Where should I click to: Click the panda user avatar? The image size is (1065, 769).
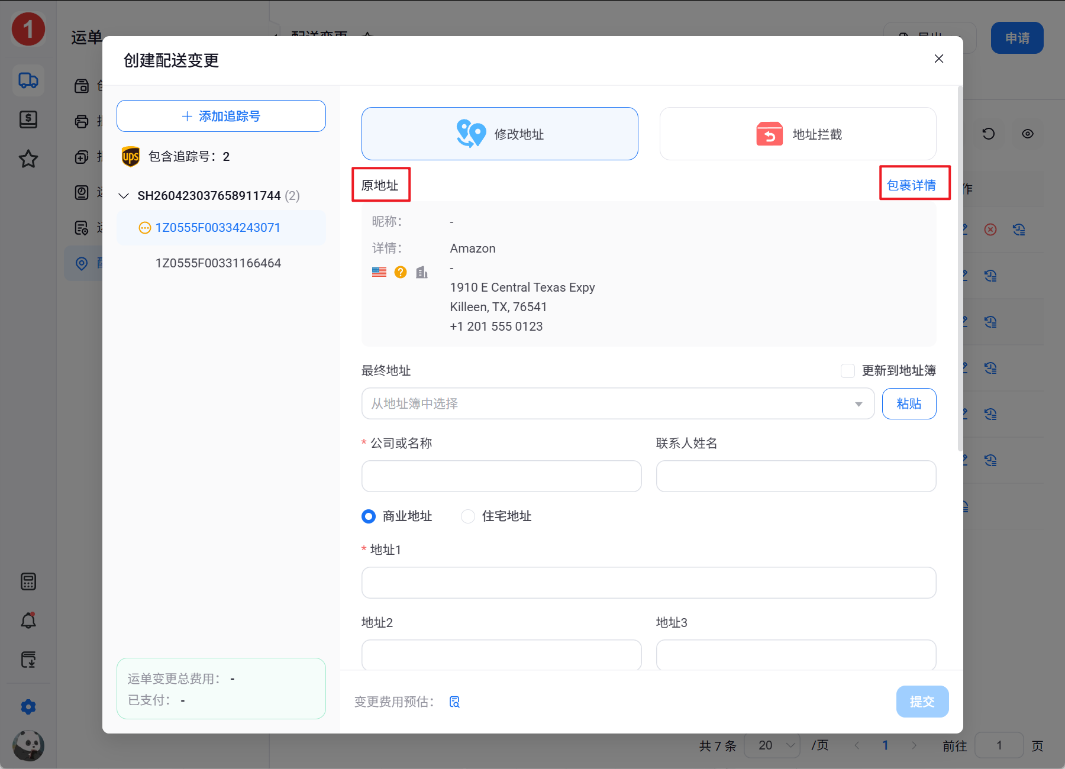pos(28,745)
